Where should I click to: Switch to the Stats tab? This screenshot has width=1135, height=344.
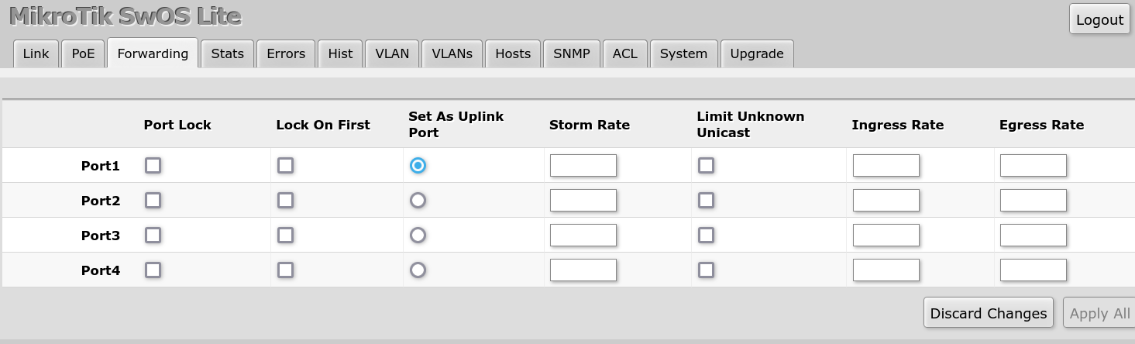pos(227,53)
